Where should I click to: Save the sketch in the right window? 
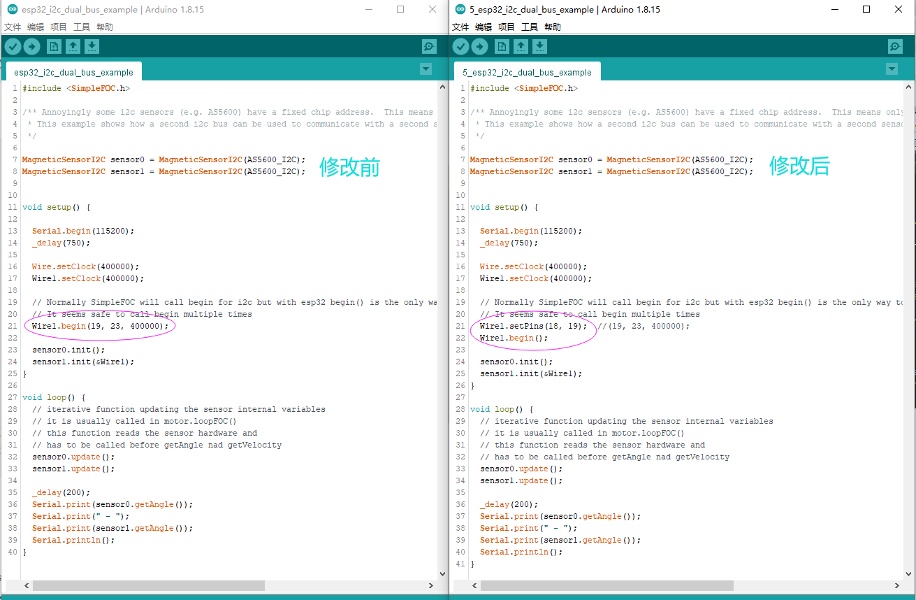(x=541, y=45)
